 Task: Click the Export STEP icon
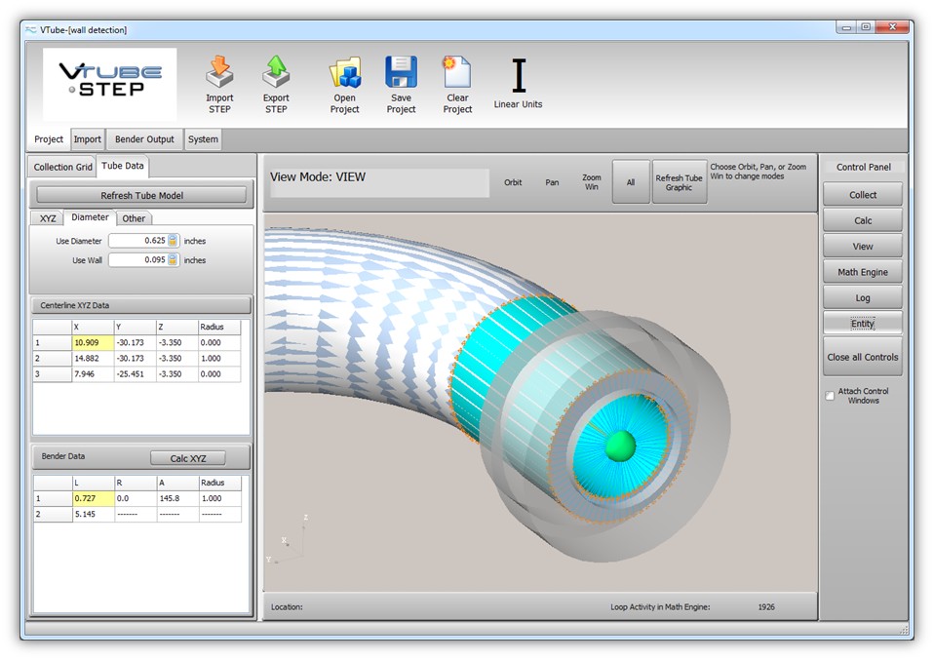(276, 72)
